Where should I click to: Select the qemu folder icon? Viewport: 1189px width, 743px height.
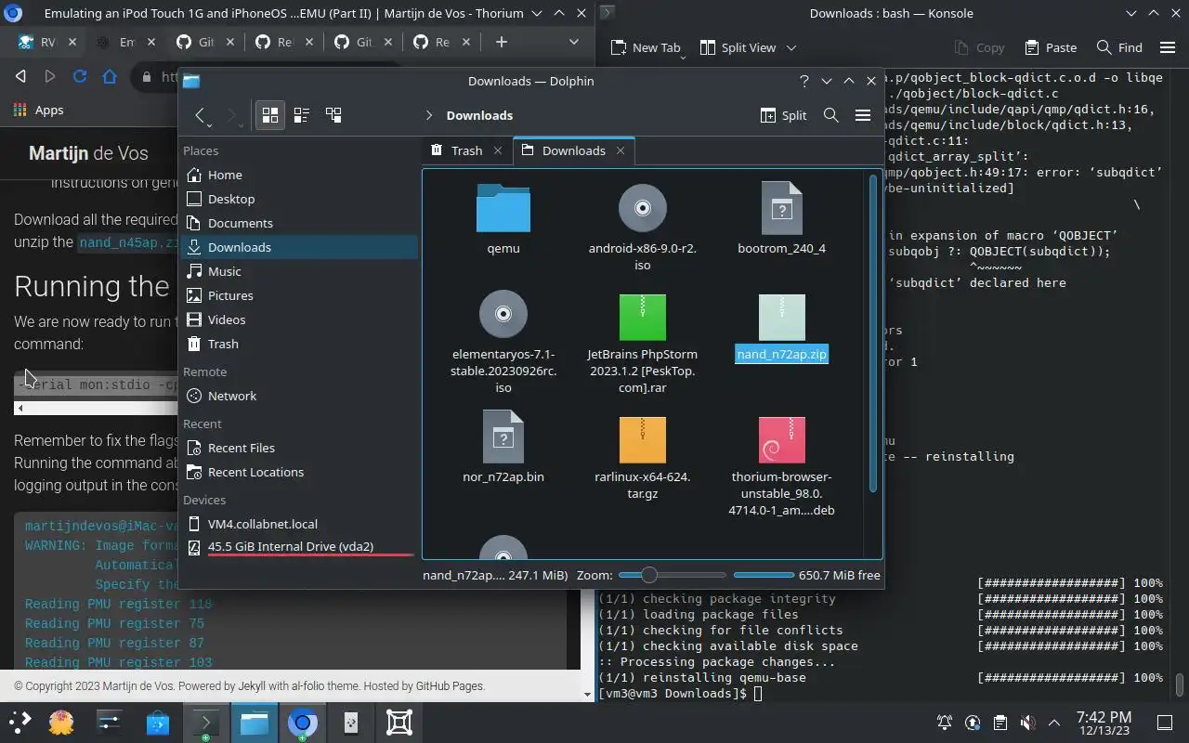503,208
